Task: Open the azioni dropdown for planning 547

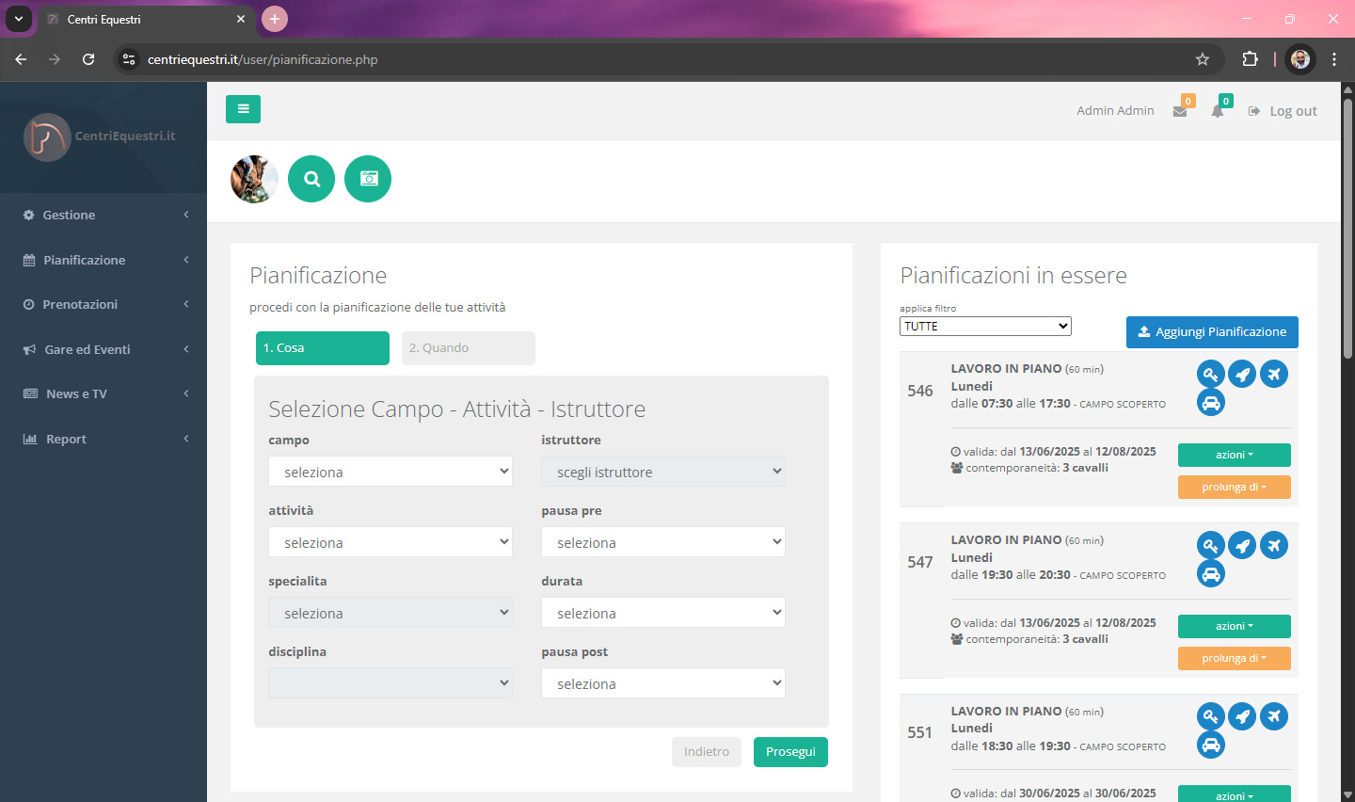Action: (x=1235, y=626)
